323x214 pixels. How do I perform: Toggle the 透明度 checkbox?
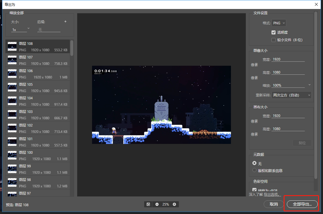273,32
